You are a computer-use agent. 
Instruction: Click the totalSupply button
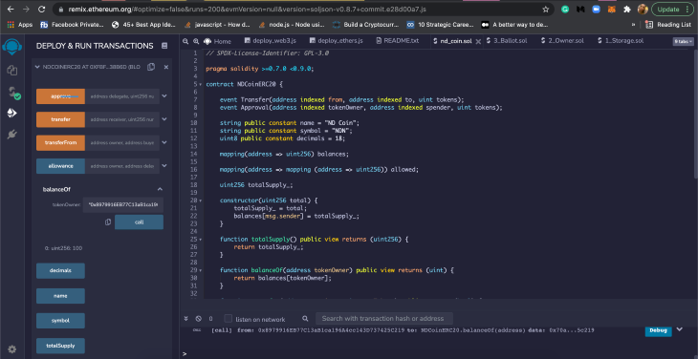pos(60,346)
